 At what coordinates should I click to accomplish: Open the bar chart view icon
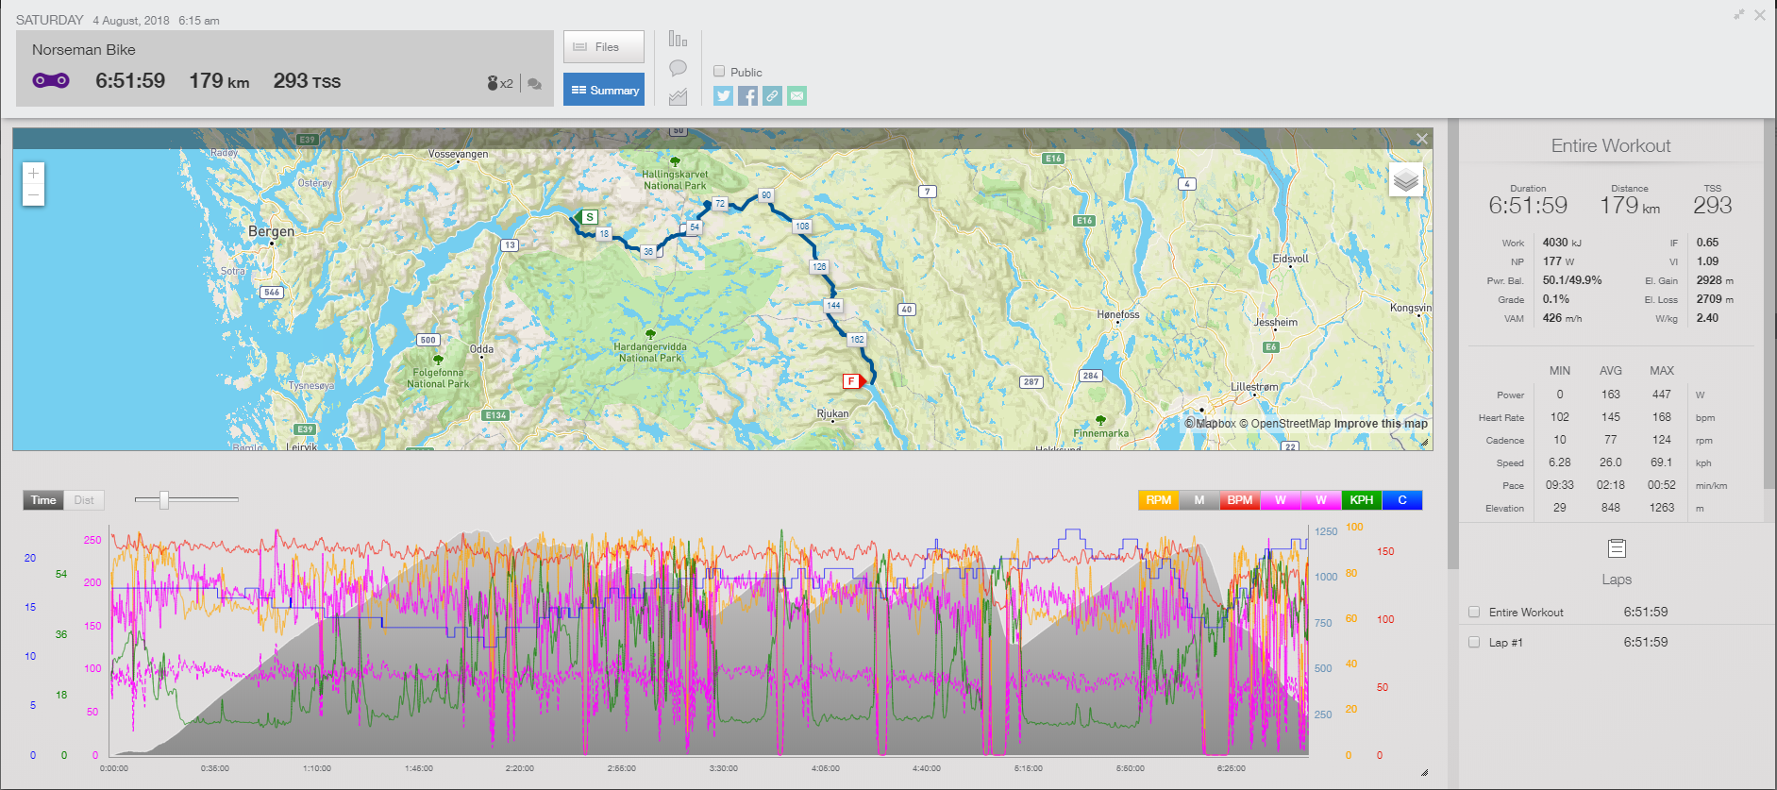pyautogui.click(x=678, y=39)
